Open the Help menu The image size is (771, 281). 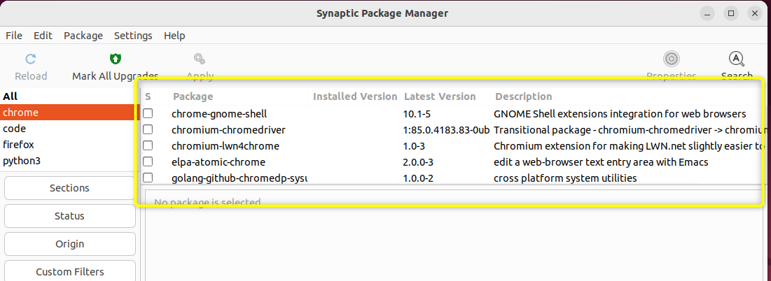[174, 36]
